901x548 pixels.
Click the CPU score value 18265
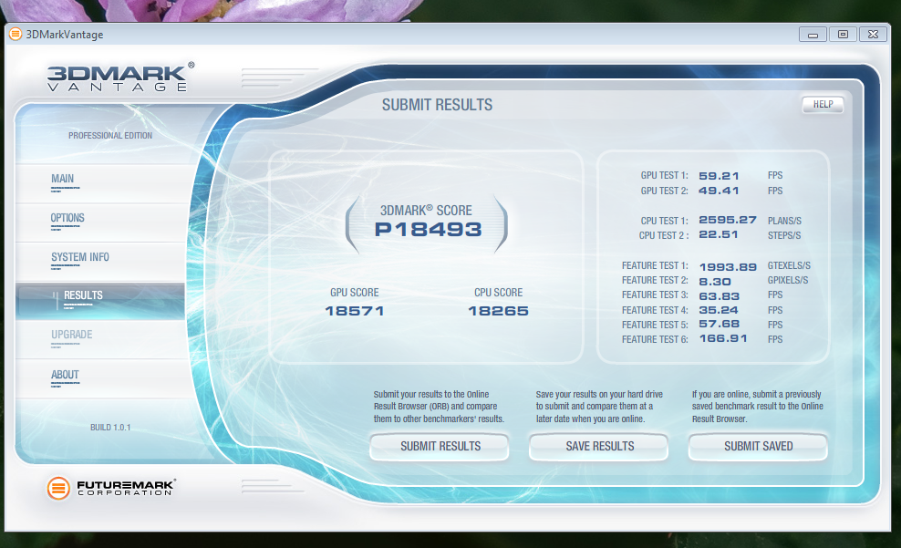tap(498, 311)
